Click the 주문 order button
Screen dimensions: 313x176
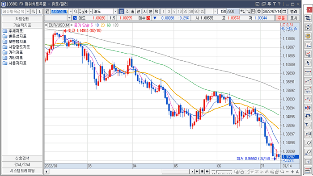point(281,18)
